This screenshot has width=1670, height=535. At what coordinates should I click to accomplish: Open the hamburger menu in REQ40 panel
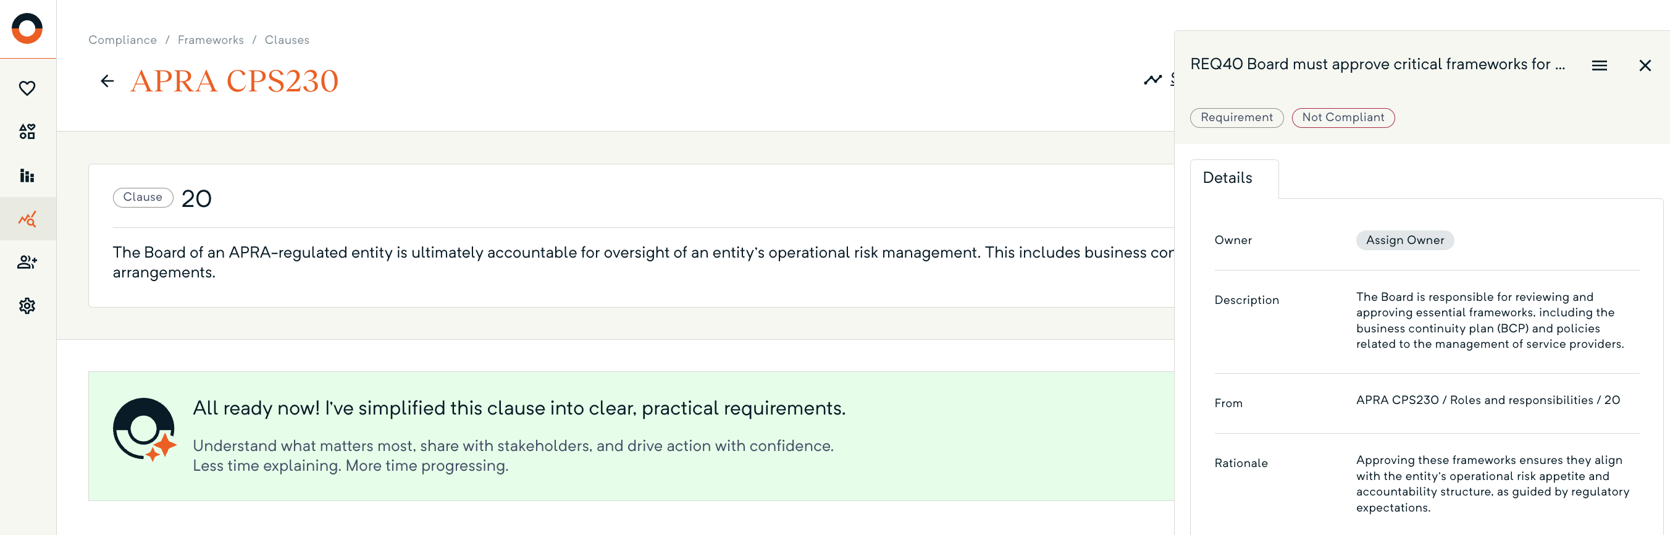1600,65
